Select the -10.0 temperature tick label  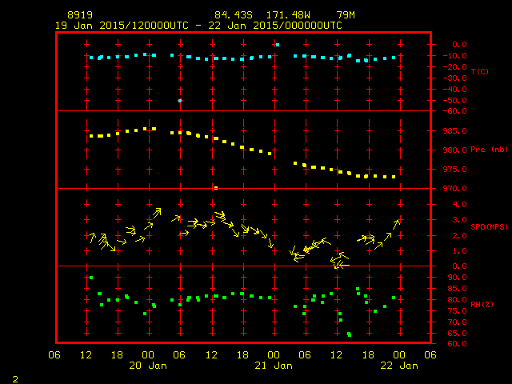pyautogui.click(x=455, y=56)
